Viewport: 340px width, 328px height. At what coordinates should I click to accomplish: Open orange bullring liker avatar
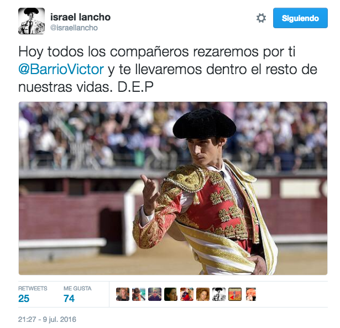coord(235,294)
